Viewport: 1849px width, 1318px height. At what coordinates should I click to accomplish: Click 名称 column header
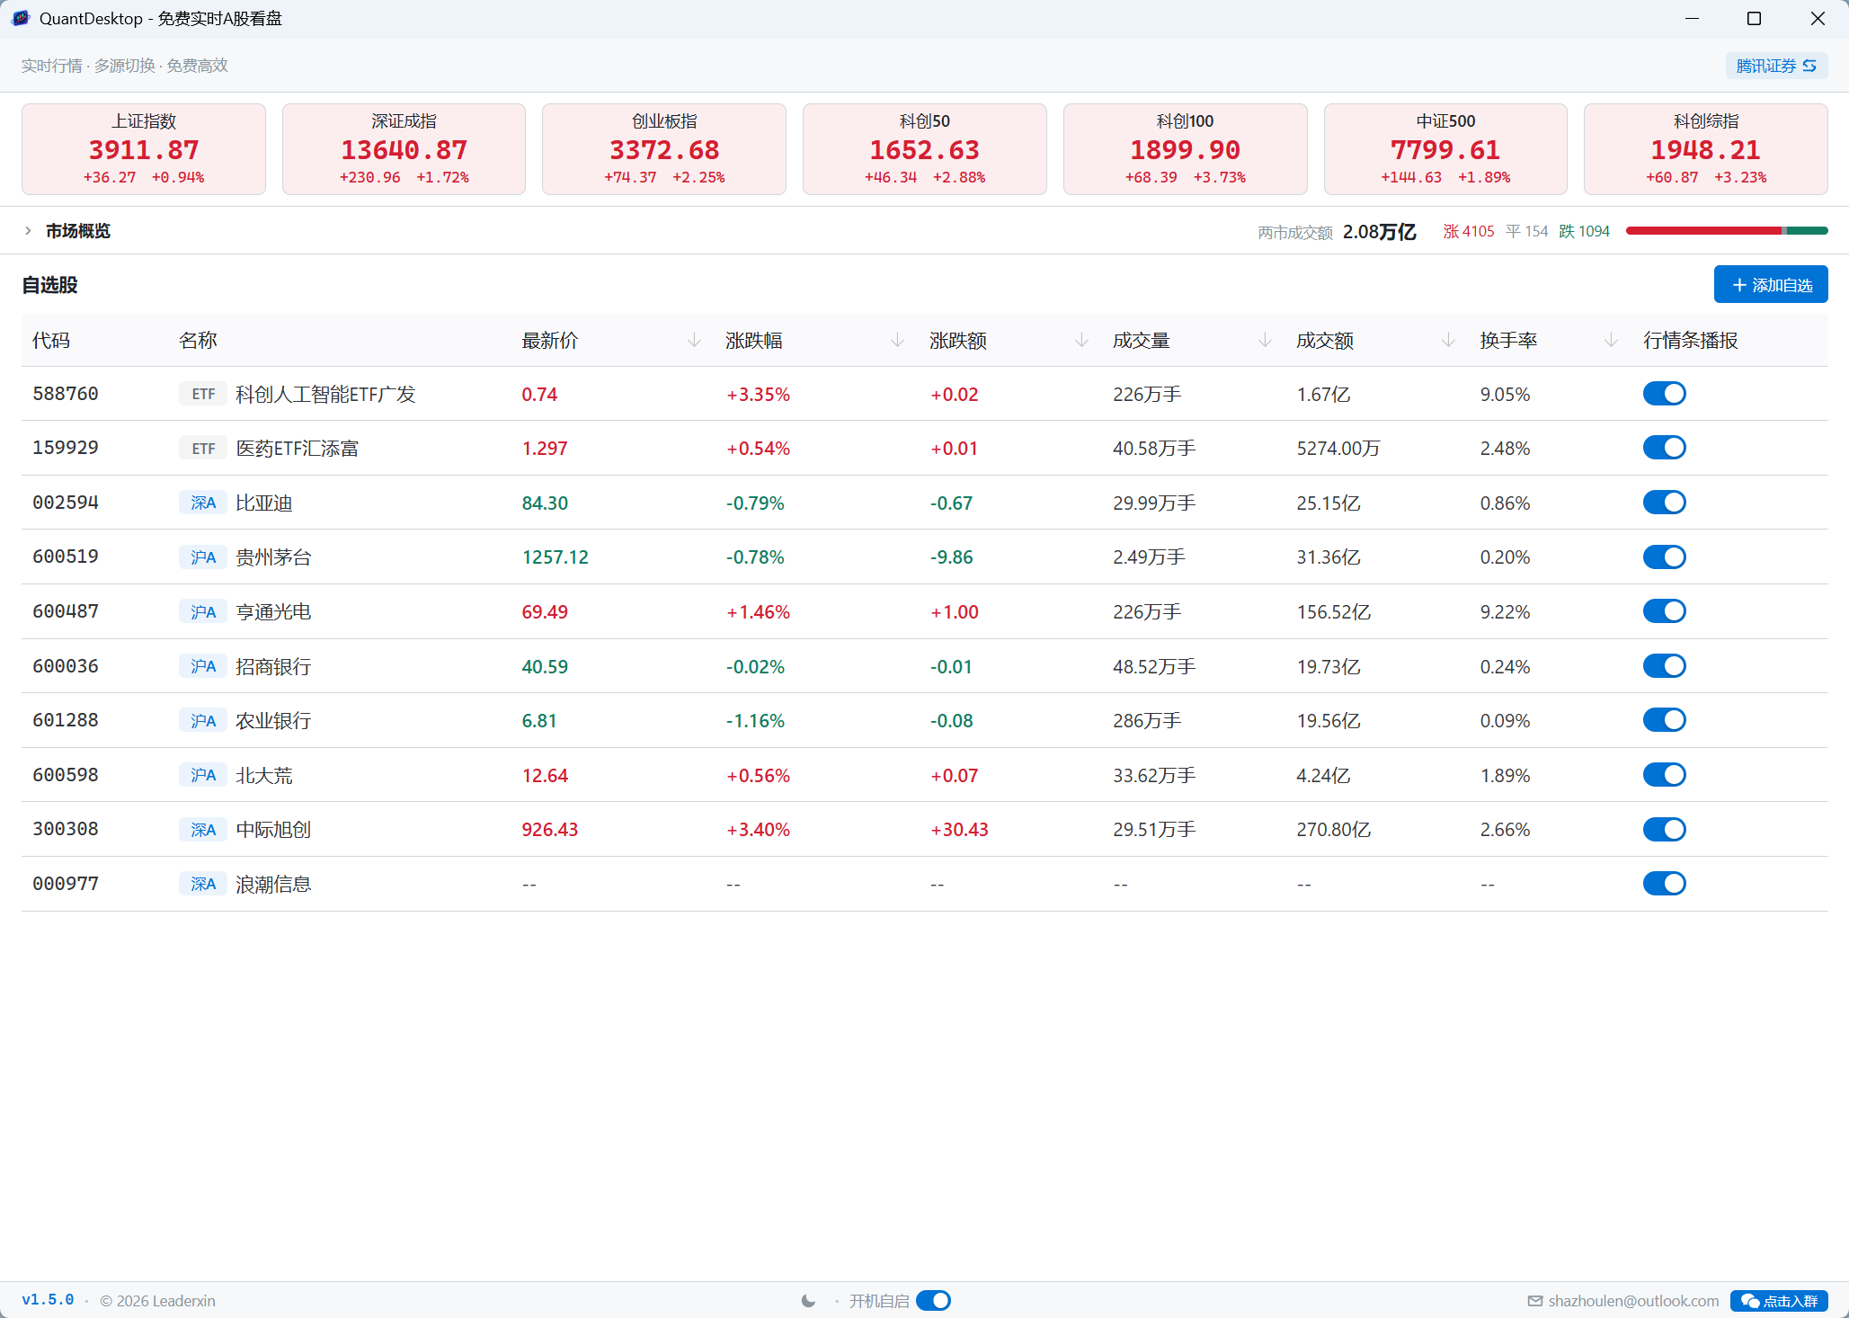click(198, 341)
